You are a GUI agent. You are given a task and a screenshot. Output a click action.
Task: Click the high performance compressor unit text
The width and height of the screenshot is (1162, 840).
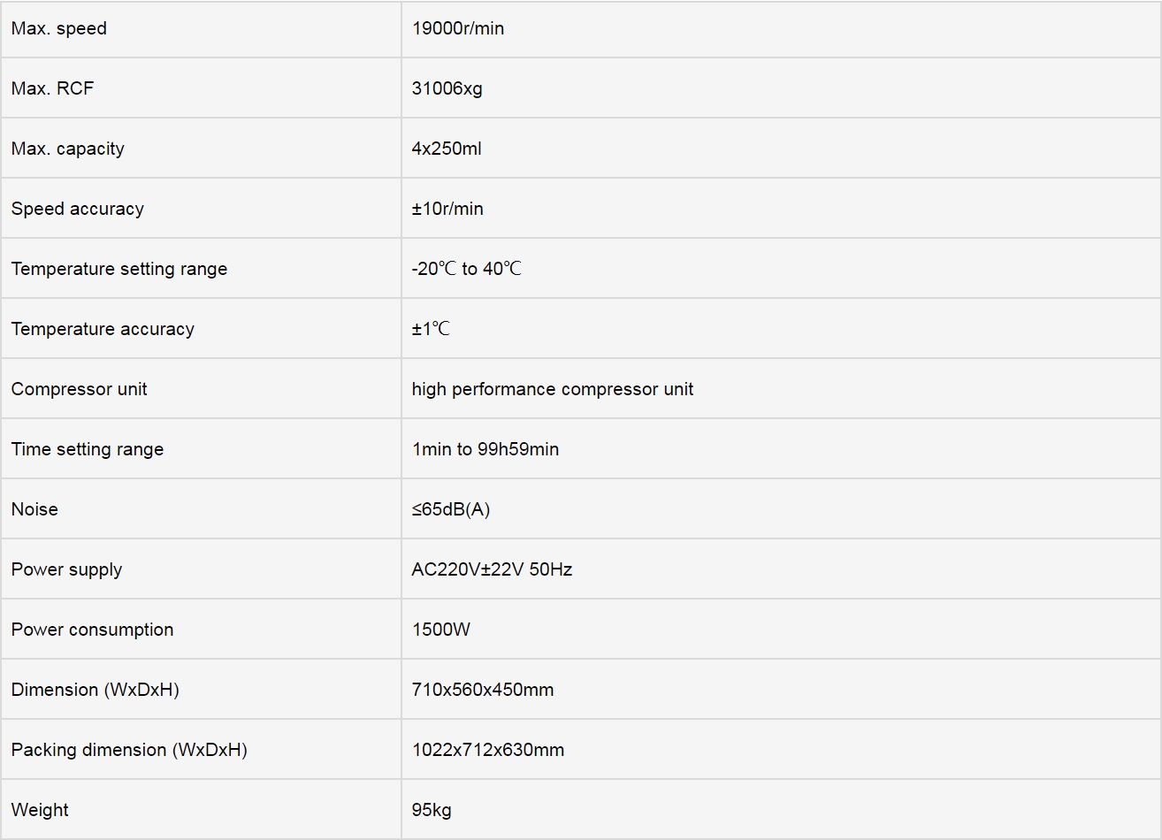coord(553,389)
